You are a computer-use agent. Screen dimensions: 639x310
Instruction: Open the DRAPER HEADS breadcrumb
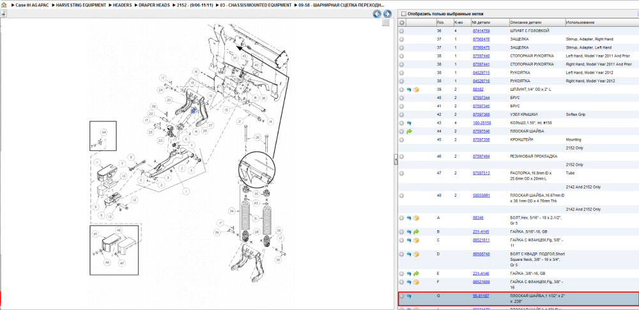153,5
